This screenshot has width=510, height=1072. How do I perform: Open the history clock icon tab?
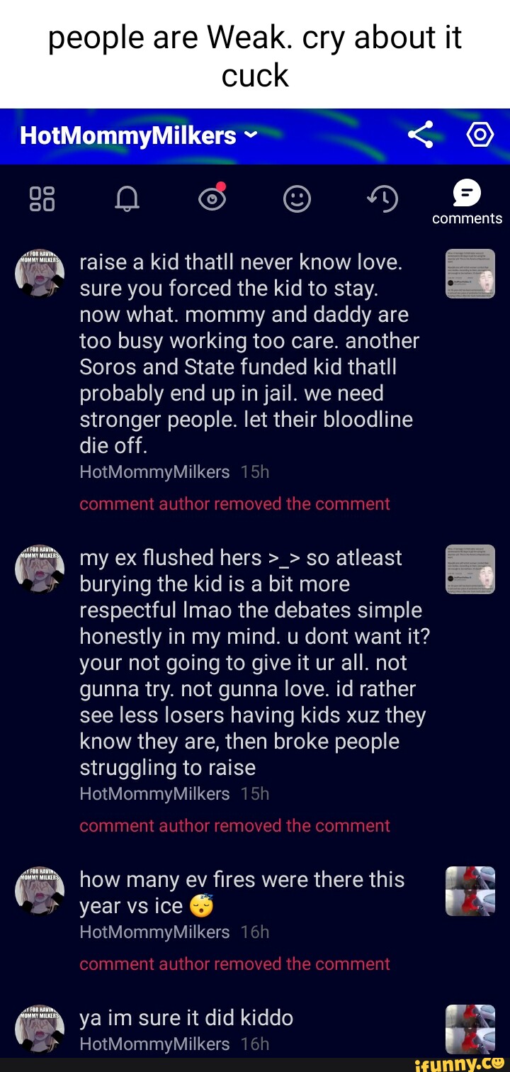(382, 200)
